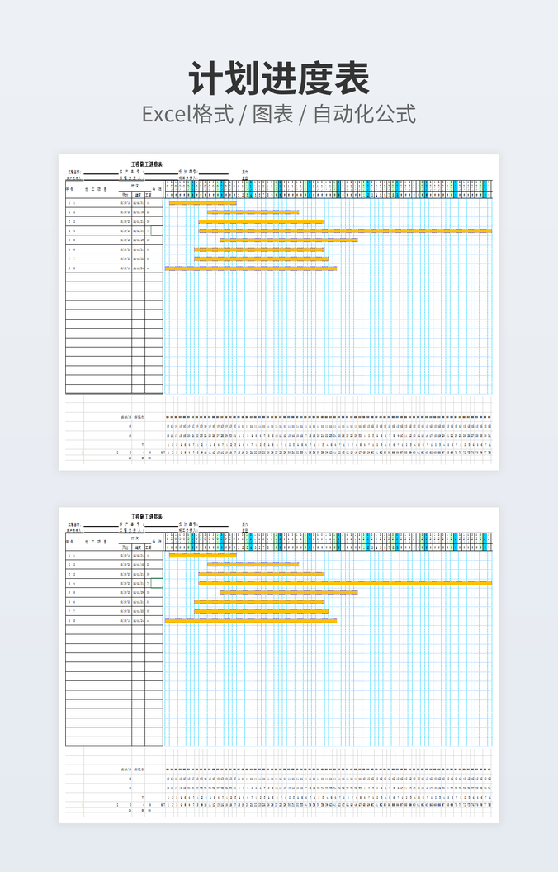
Task: Select the longest orange bar in top chart
Action: [345, 231]
